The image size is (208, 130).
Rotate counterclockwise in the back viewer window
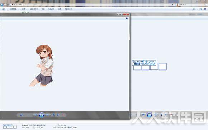(x=161, y=115)
